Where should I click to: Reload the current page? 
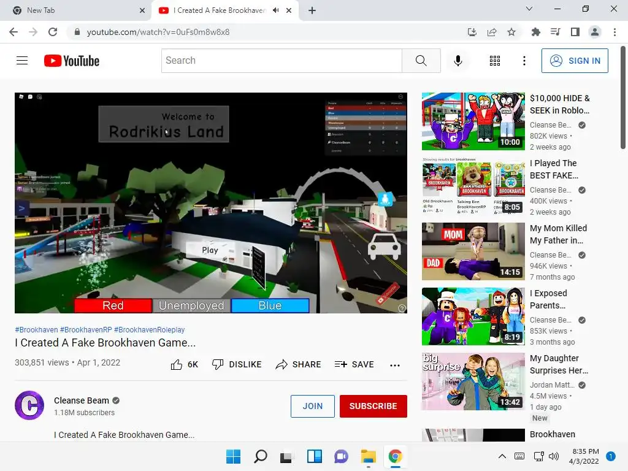(53, 32)
